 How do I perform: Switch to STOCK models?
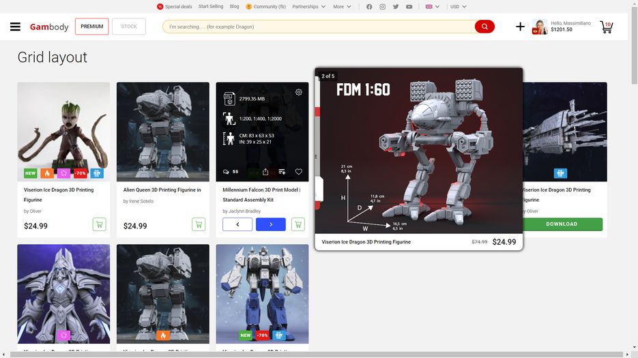[x=129, y=27]
